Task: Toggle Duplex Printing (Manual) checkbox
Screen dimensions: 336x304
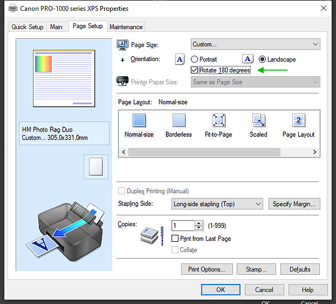Action: point(122,191)
